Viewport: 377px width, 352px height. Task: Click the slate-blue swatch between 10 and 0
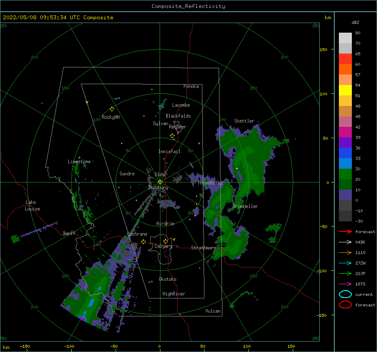click(345, 195)
